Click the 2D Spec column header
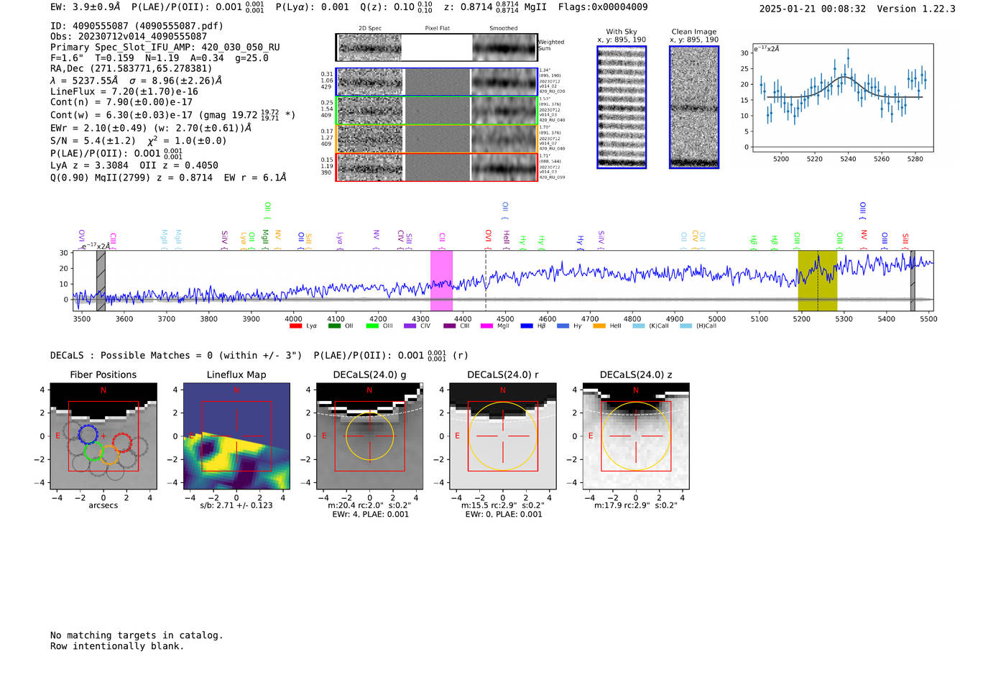Viewport: 1006px width, 685px height. pos(370,29)
